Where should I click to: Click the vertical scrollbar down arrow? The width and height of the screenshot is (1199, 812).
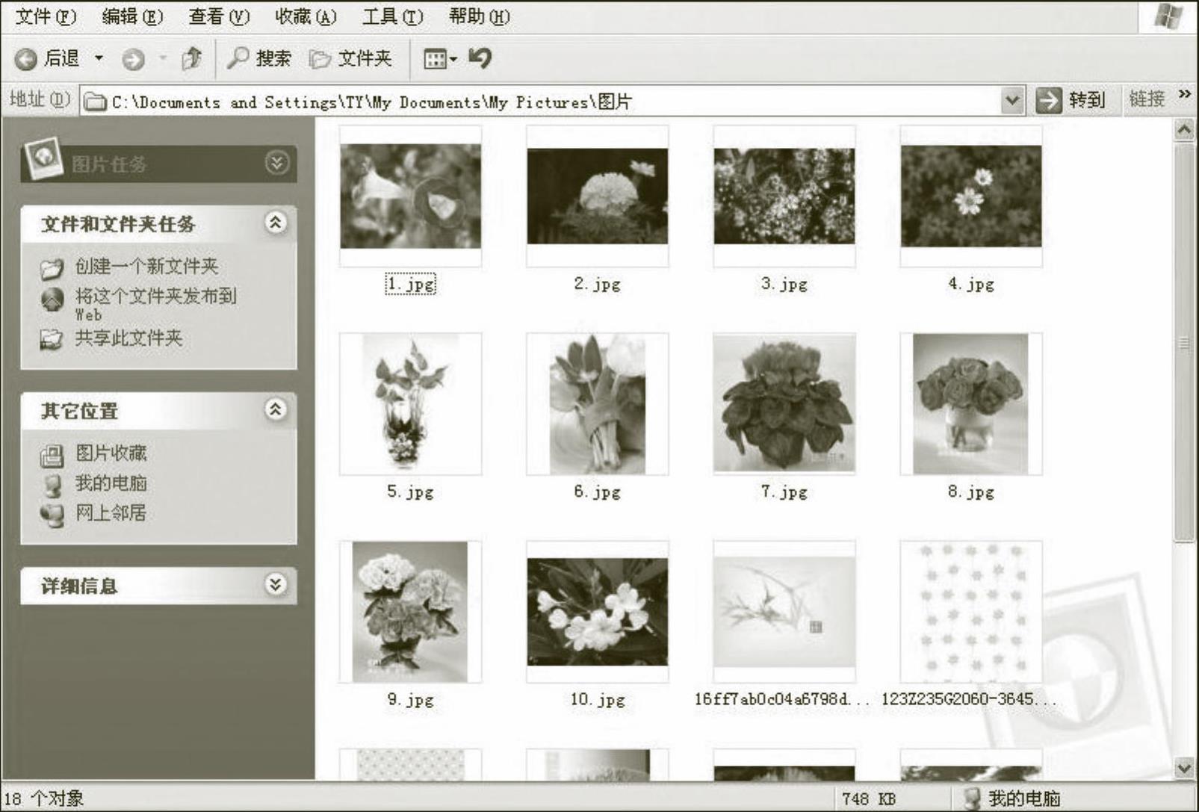coord(1185,768)
